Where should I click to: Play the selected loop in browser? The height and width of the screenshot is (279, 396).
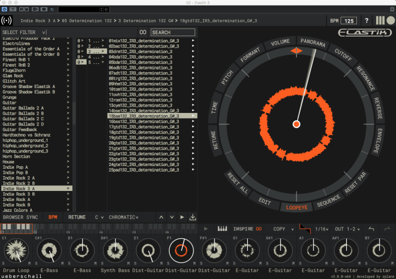[182, 217]
